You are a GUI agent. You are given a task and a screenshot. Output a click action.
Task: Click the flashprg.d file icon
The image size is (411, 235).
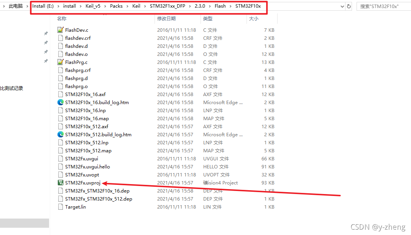coord(61,78)
